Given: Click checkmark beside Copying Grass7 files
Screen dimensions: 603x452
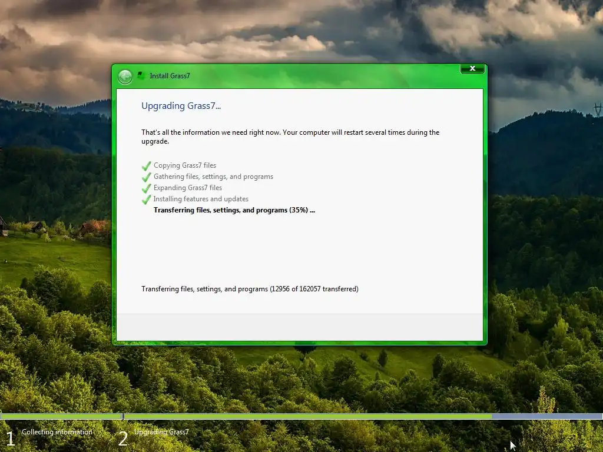Looking at the screenshot, I should point(146,166).
